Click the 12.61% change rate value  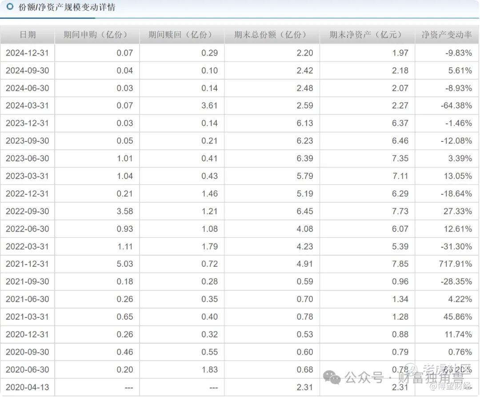coord(458,229)
